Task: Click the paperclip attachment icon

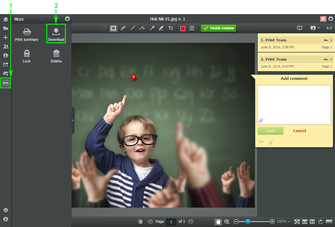Action: coord(261,121)
